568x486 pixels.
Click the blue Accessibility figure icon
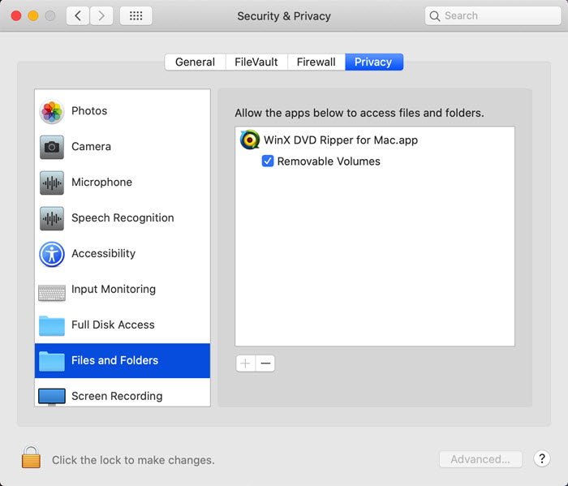click(52, 254)
